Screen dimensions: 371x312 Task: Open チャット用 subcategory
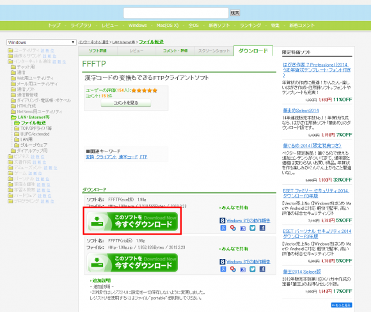(x=26, y=67)
